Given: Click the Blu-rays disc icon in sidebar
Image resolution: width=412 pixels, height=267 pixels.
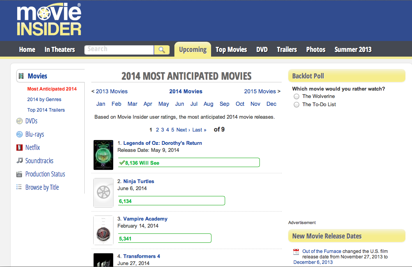Looking at the screenshot, I should (20, 134).
